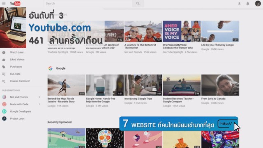263x148 pixels.
Task: Click the Project Loon channel avatar
Action: click(5, 119)
